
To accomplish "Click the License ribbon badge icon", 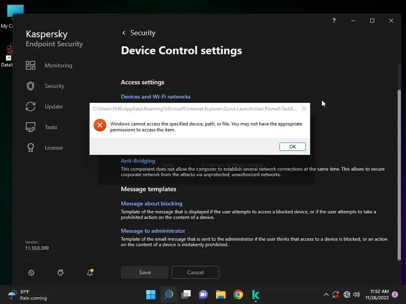I will (31, 148).
